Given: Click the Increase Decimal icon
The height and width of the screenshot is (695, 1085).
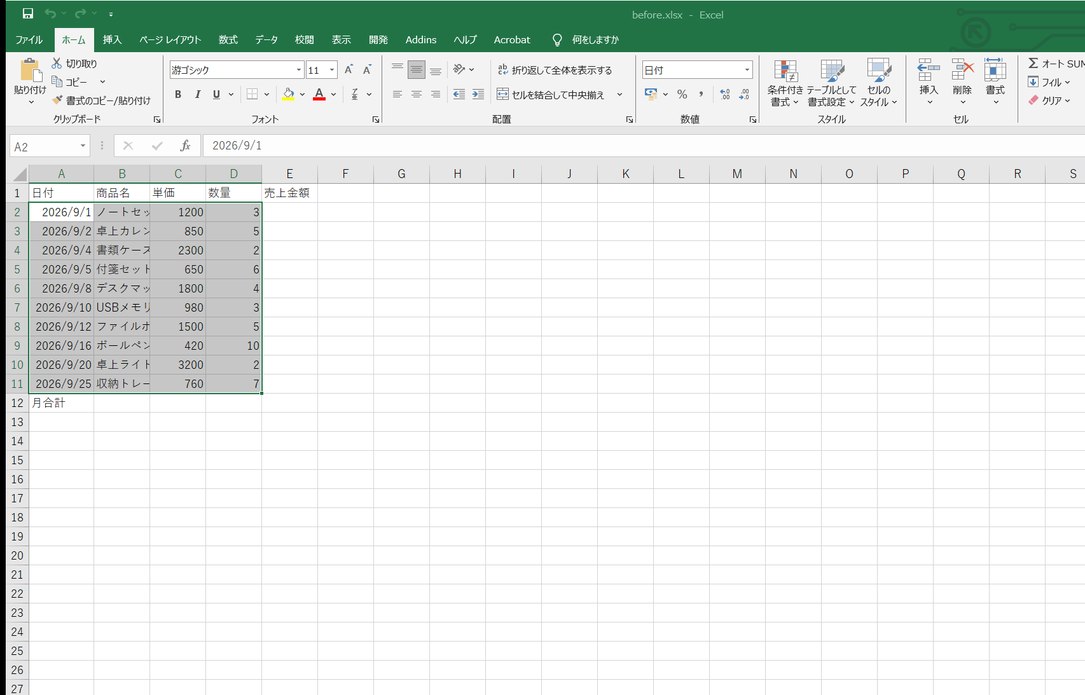Looking at the screenshot, I should point(725,94).
